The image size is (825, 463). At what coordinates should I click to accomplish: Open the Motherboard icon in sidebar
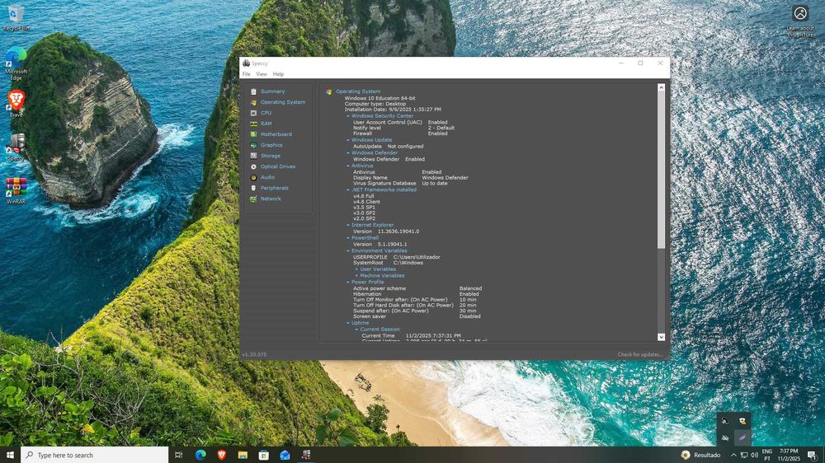(x=253, y=134)
